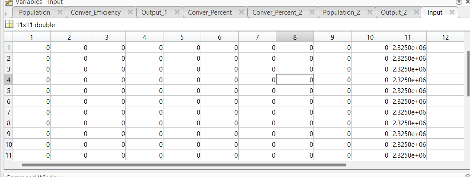Close the Conver_Efficiency tab
Viewport: 470px width, 177px height.
130,12
